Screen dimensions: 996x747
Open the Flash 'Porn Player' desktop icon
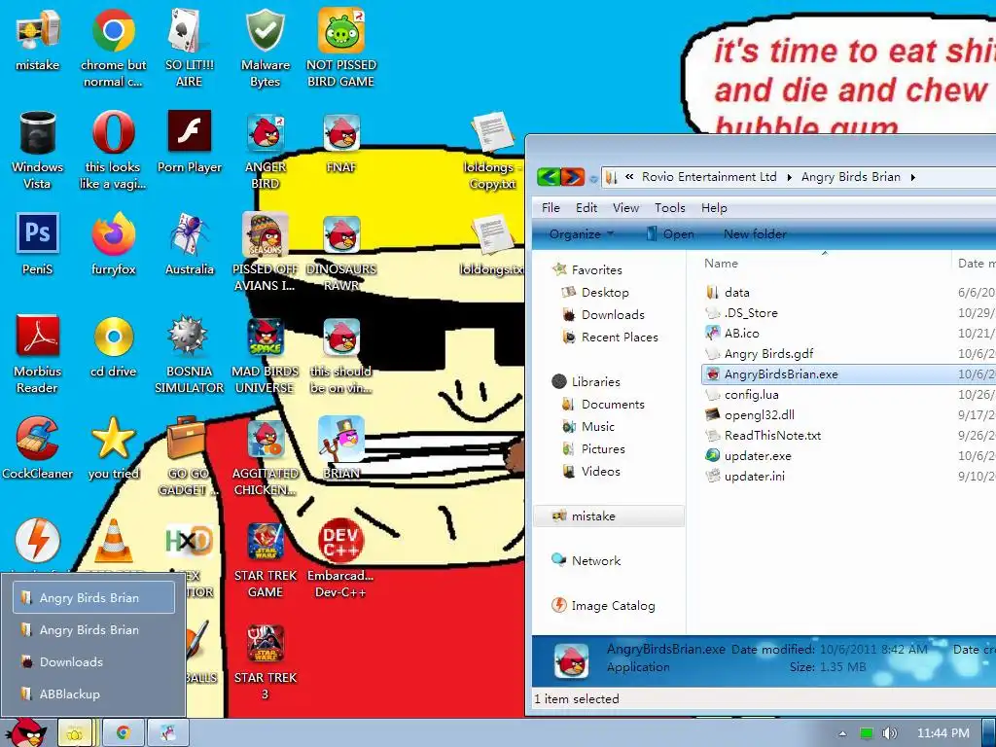[190, 142]
